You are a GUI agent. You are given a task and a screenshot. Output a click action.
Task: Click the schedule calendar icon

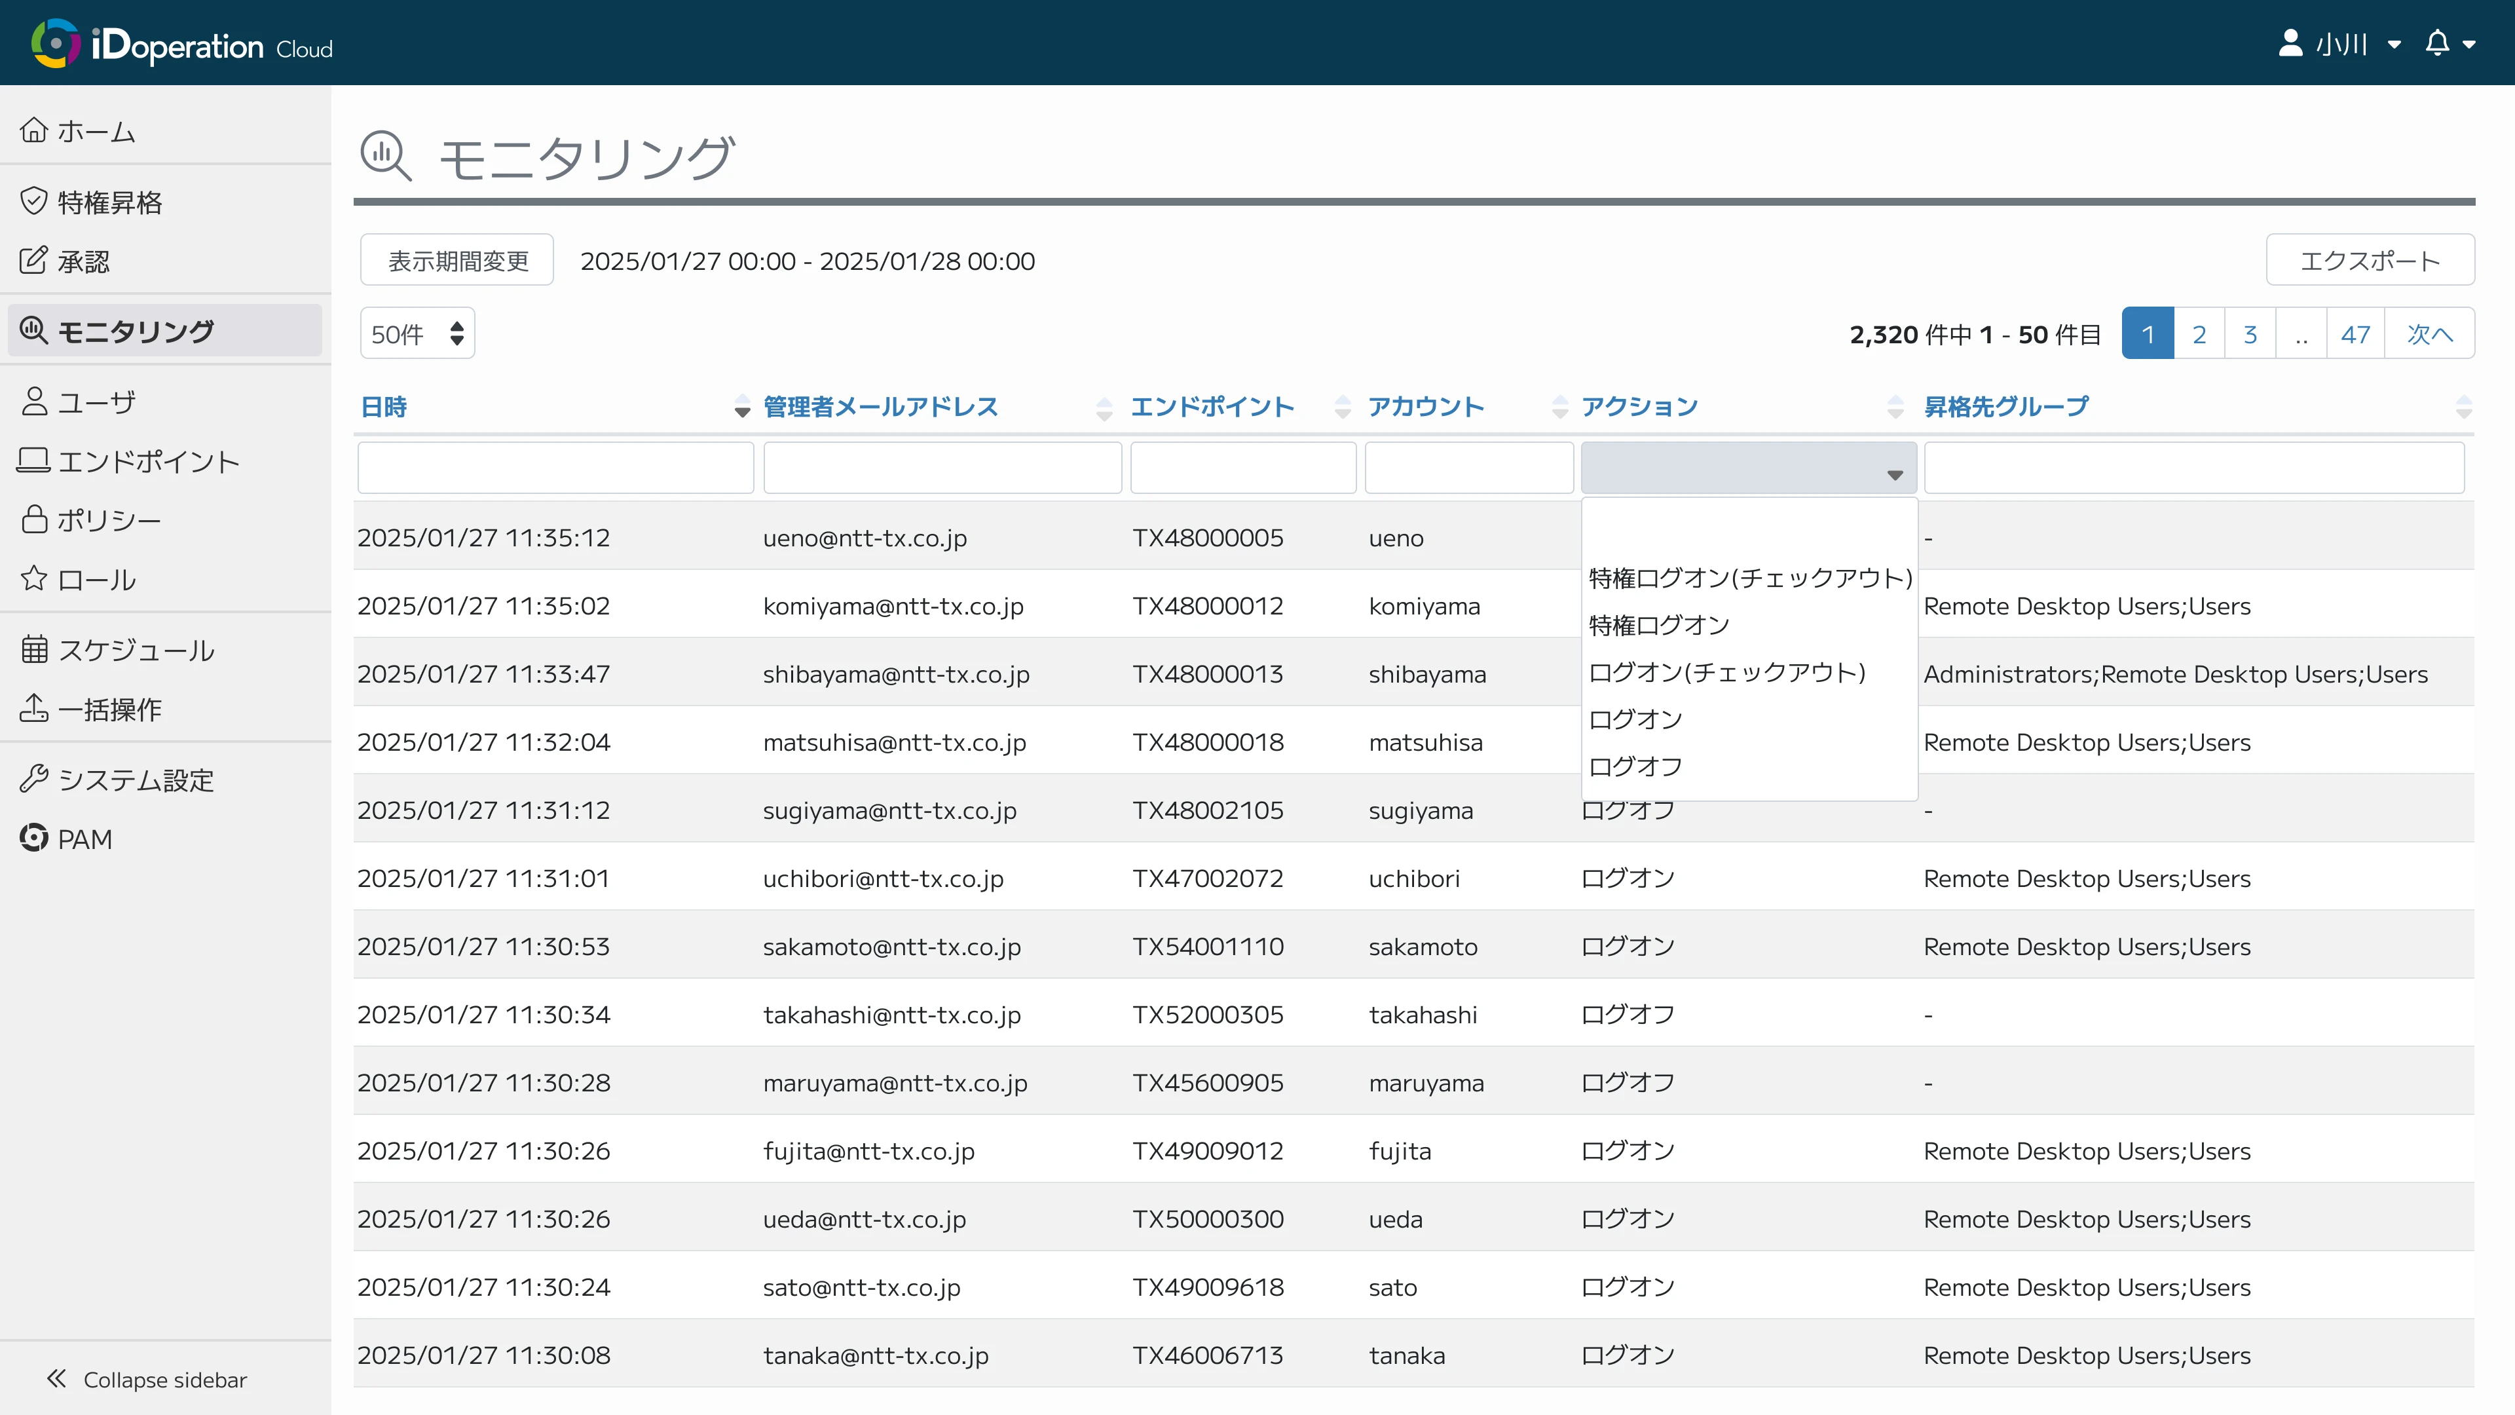pos(34,649)
